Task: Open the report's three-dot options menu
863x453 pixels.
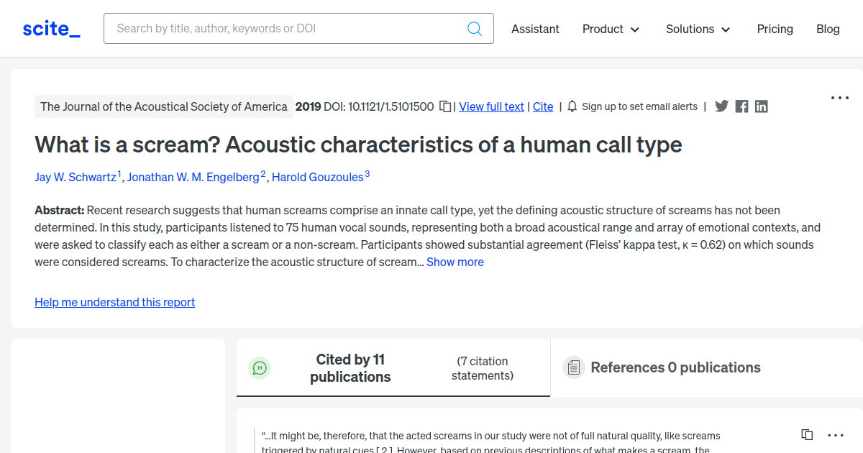Action: (840, 98)
